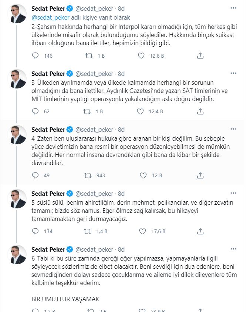Like the tweet with 12 B likes

pyautogui.click(x=143, y=175)
